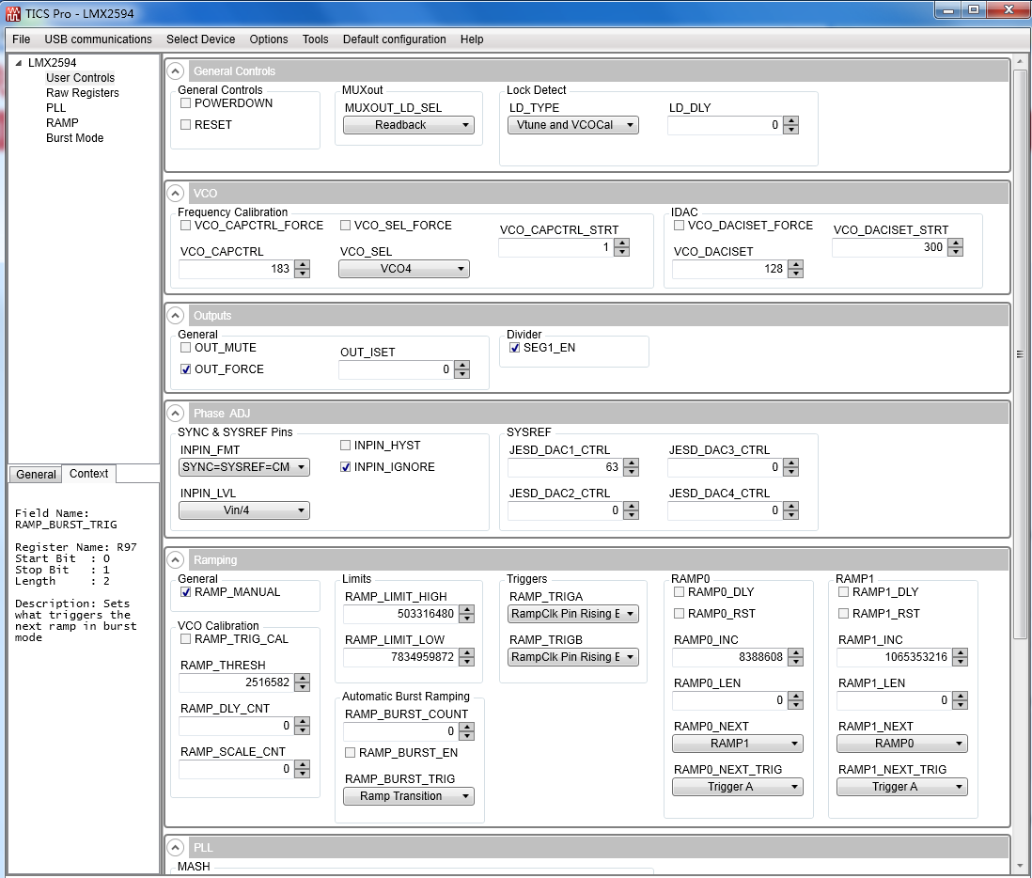Uncheck the OUT_FORCE checkbox
Screen dimensions: 1032x878
click(x=185, y=369)
